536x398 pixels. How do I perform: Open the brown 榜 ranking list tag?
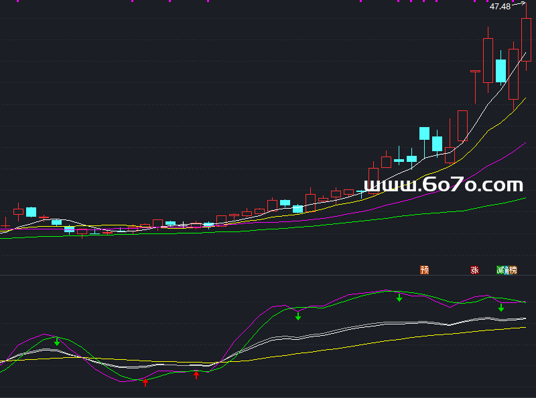point(513,270)
